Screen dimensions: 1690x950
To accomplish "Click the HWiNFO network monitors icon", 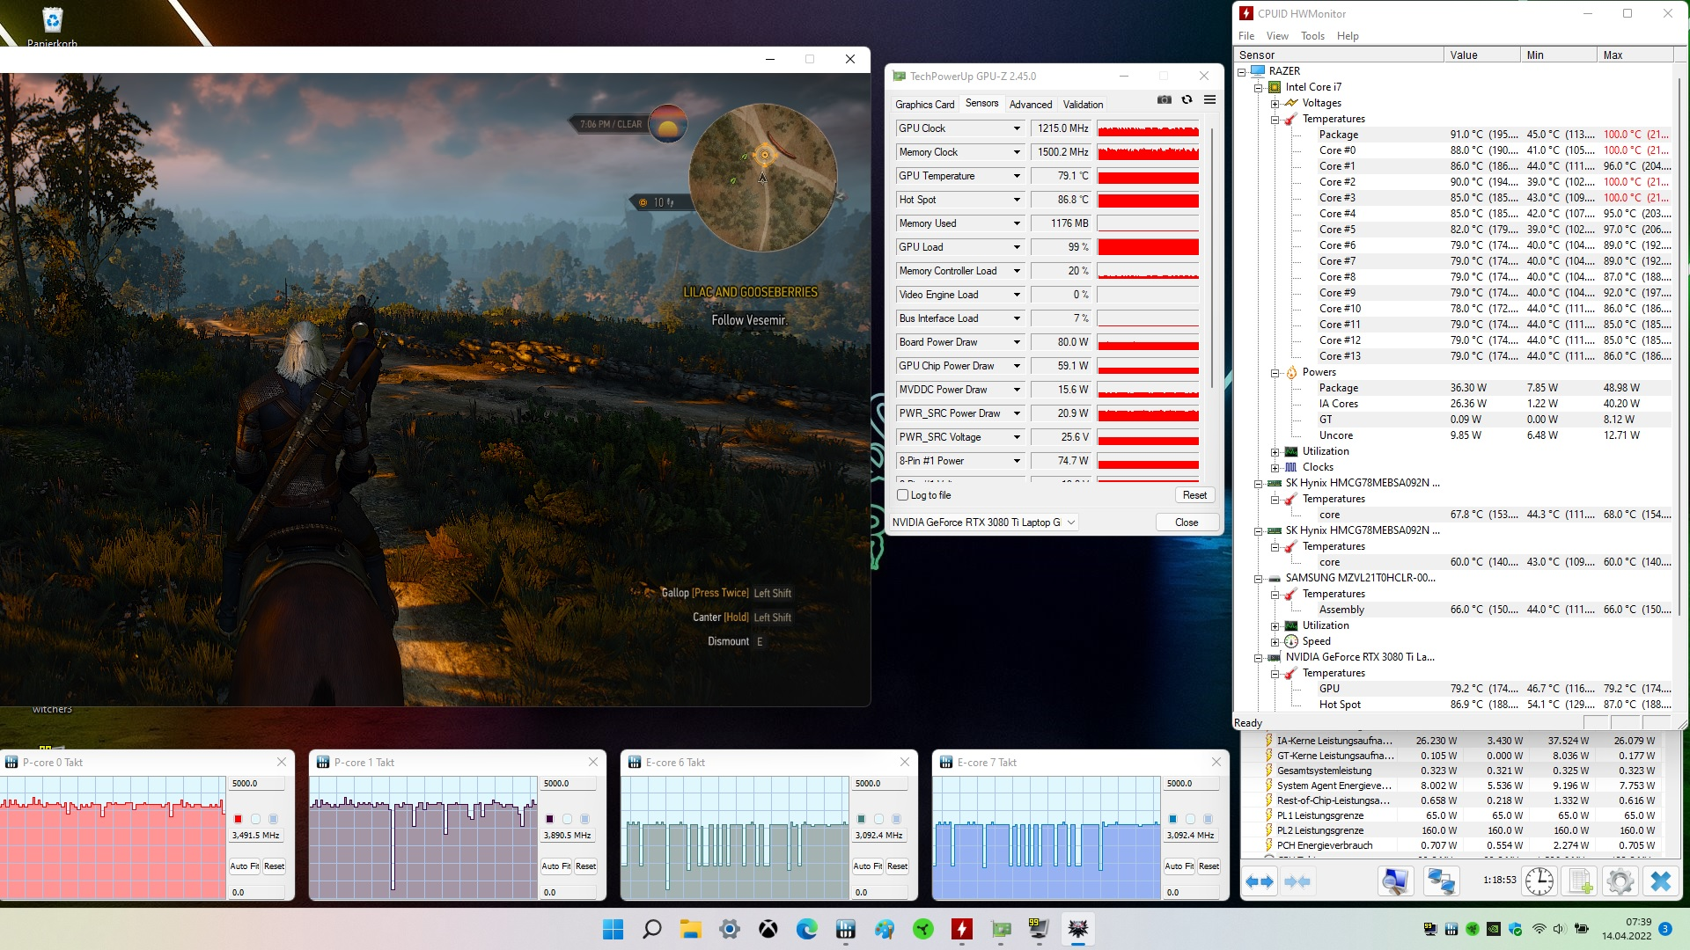I will [1440, 881].
